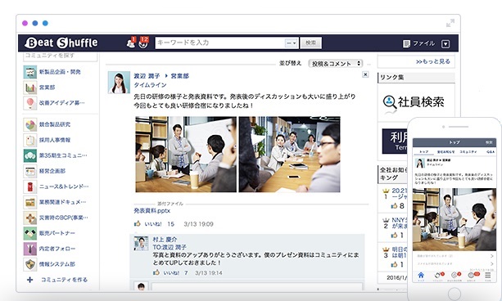
Task: Open the ファイル menu dropdown arrow
Action: tap(445, 44)
